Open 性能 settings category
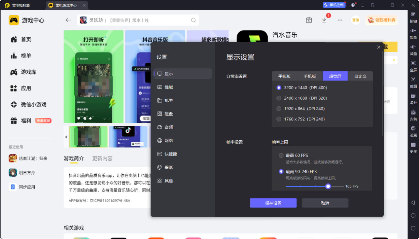This screenshot has width=419, height=239. pos(183,87)
